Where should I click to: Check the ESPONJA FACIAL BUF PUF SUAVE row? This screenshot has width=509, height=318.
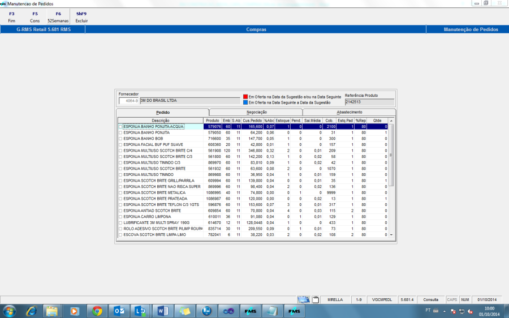[120, 145]
